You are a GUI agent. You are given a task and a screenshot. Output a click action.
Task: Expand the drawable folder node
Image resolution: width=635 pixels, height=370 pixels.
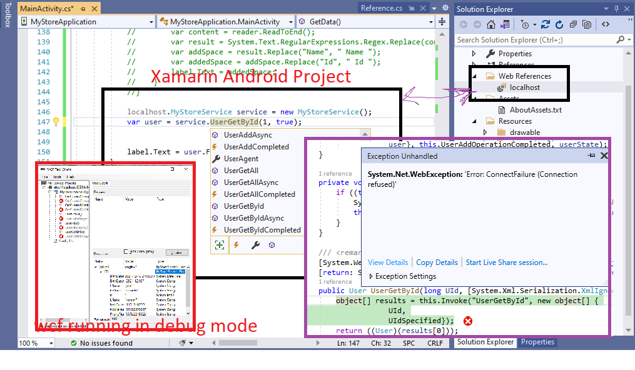point(485,132)
